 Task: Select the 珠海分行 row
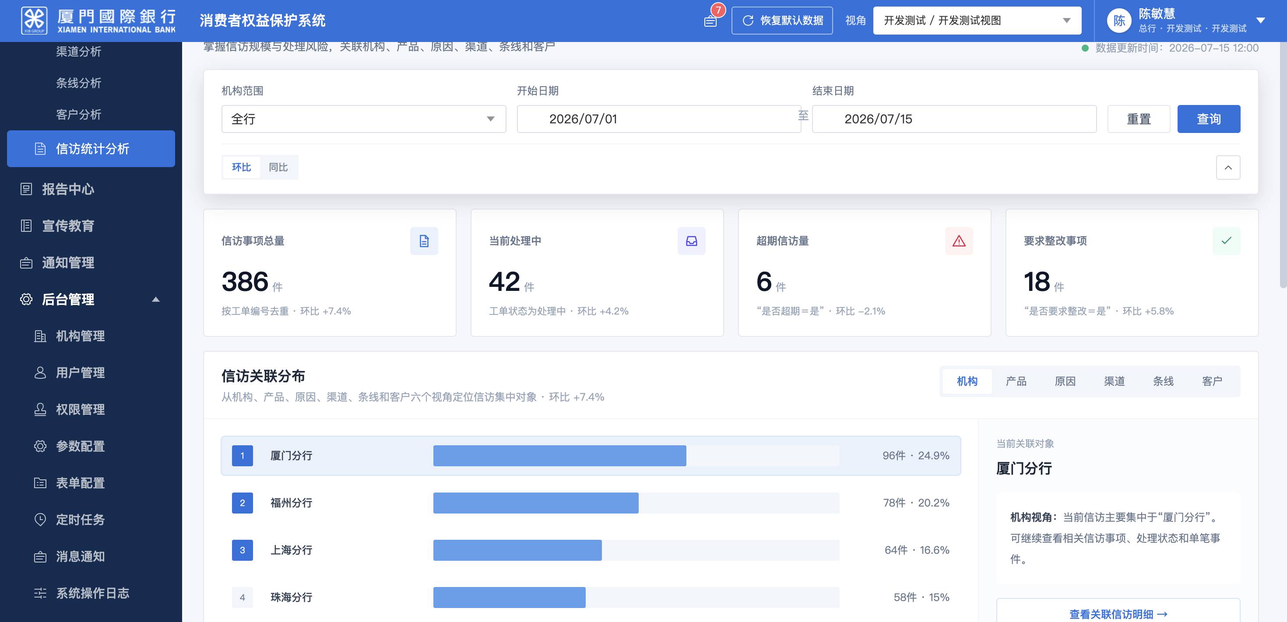(591, 598)
